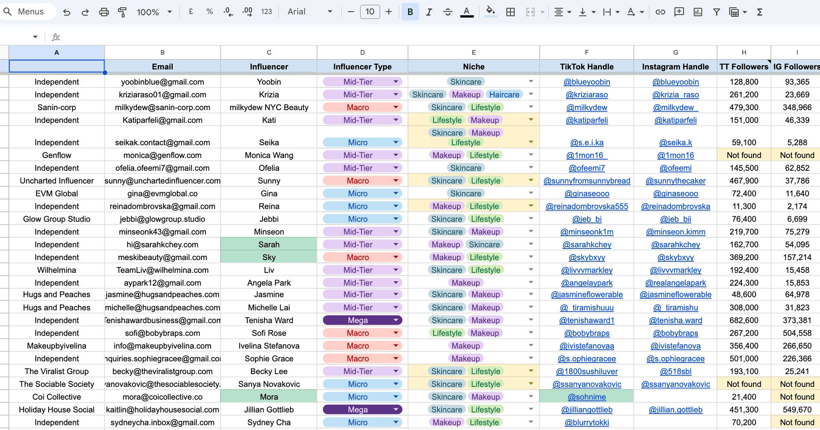Click the Text rotation icon
The width and height of the screenshot is (820, 430).
tap(631, 12)
